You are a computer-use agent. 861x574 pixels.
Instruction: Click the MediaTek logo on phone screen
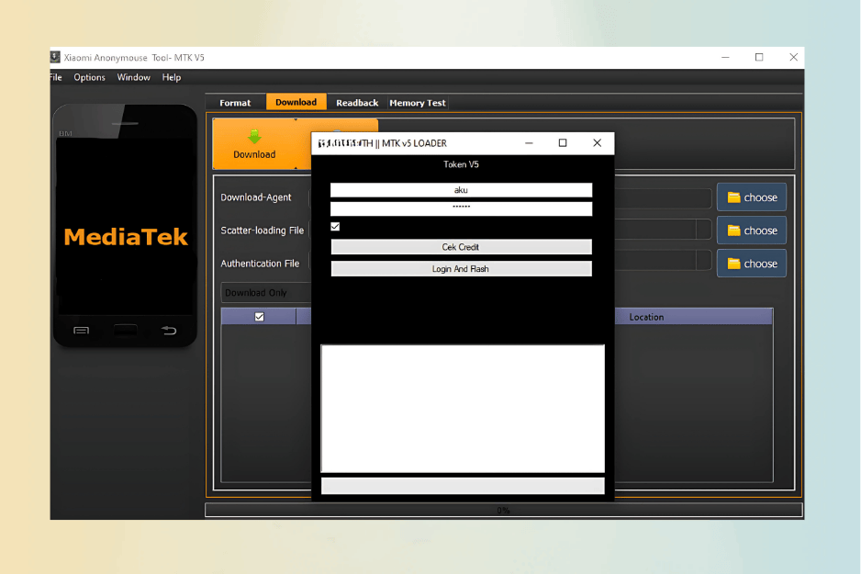(126, 237)
